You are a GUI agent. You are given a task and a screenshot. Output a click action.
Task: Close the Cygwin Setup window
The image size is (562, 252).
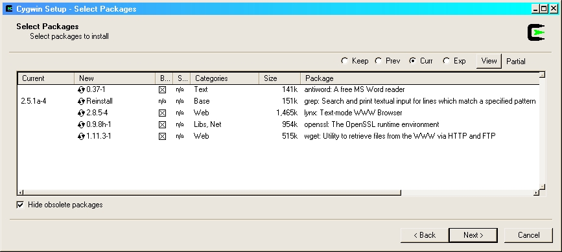(x=553, y=9)
